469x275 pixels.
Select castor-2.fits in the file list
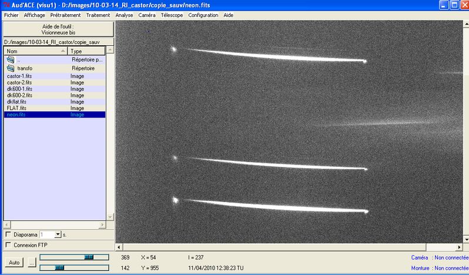[55, 82]
